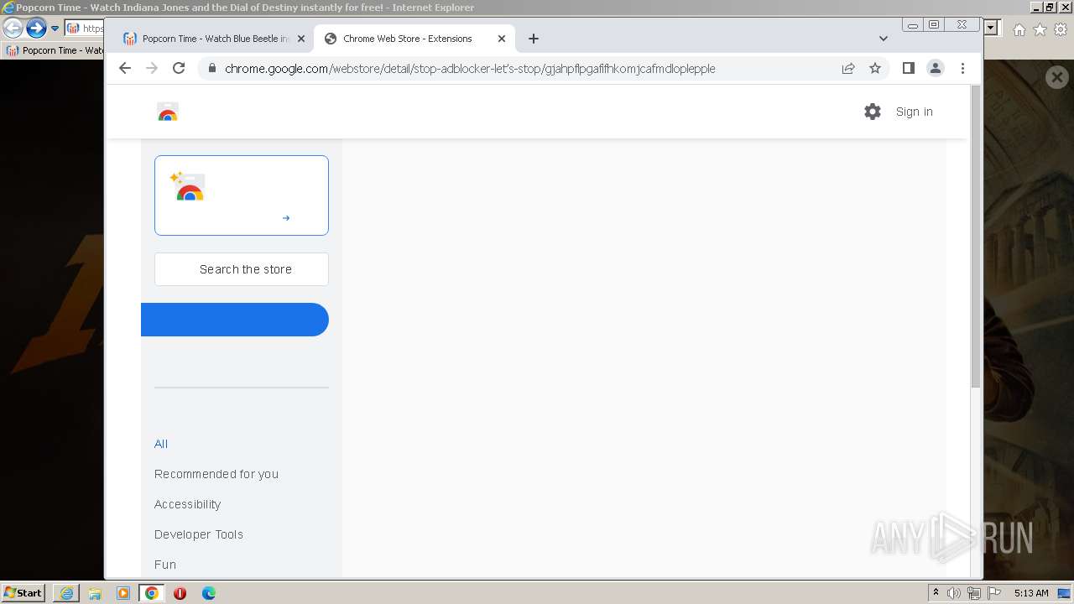Select the All category

point(161,444)
